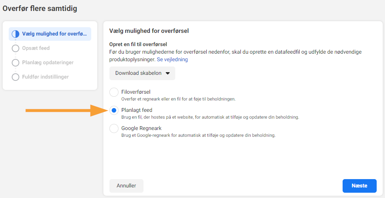Select the Filoverførsel radio button
The height and width of the screenshot is (198, 385).
point(114,92)
